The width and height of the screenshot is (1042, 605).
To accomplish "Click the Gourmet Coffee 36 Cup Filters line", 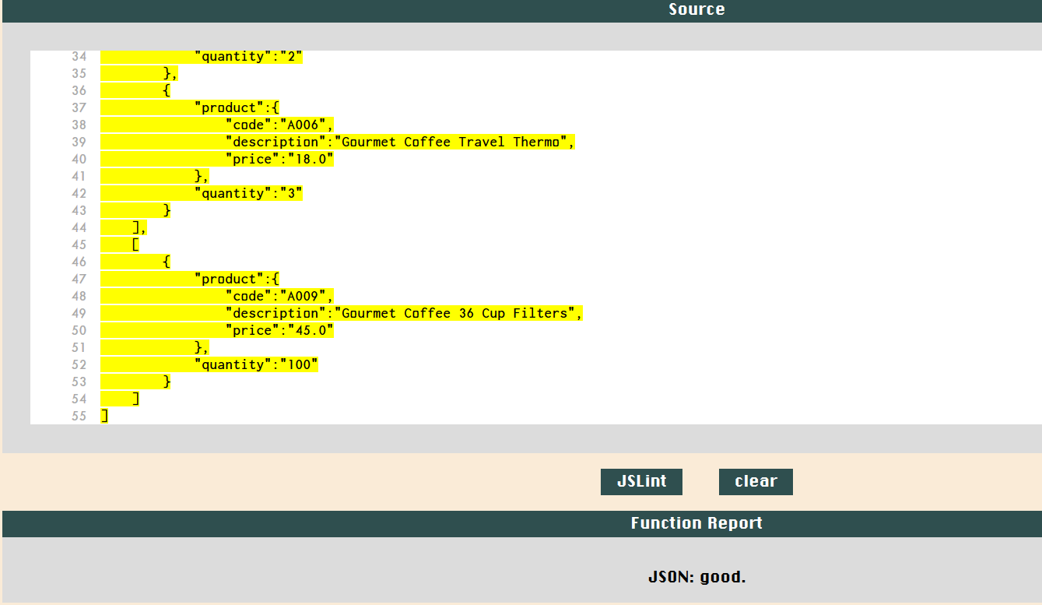I will 404,313.
